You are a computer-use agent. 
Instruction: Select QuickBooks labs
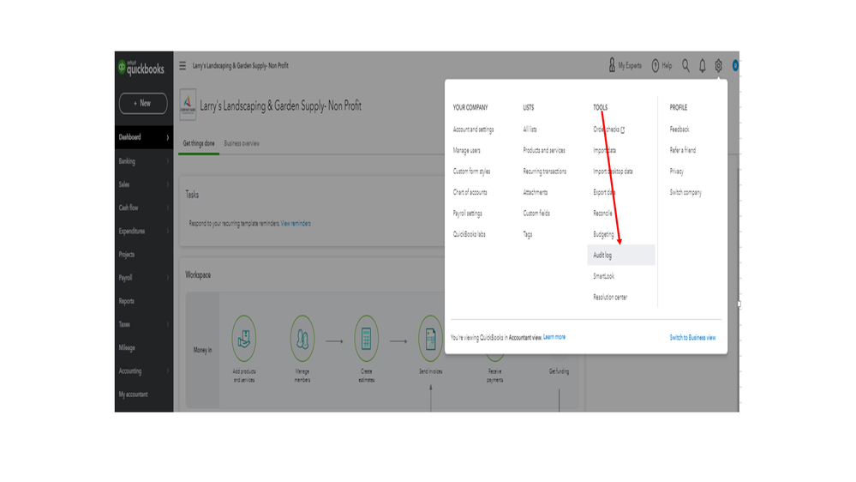pos(469,234)
